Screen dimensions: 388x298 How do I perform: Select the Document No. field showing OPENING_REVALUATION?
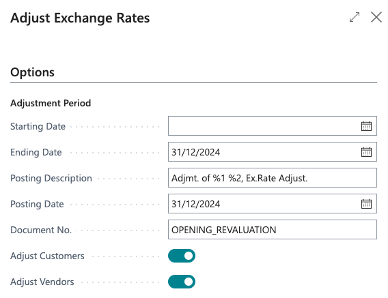click(x=273, y=230)
